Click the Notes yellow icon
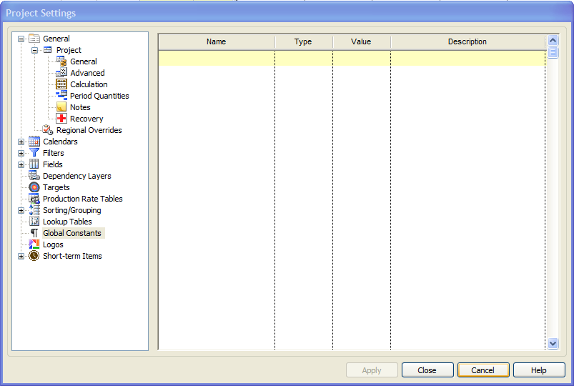The width and height of the screenshot is (574, 386). pos(61,107)
